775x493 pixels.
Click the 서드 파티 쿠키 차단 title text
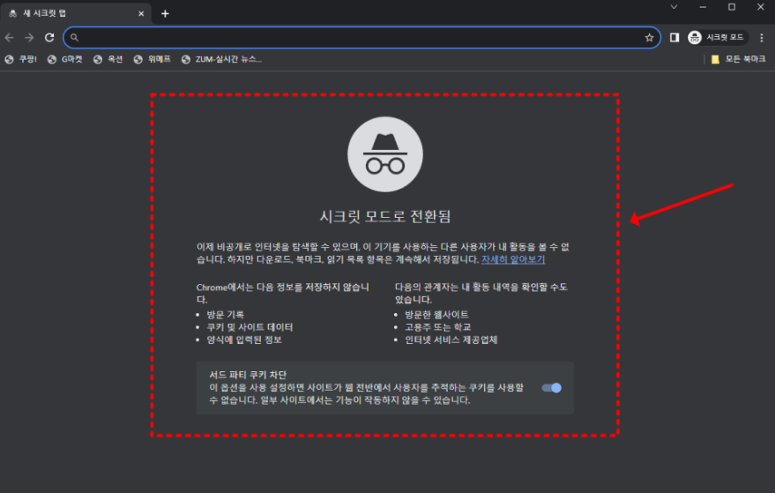point(248,375)
